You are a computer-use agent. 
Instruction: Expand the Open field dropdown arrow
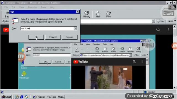[x=75, y=28]
